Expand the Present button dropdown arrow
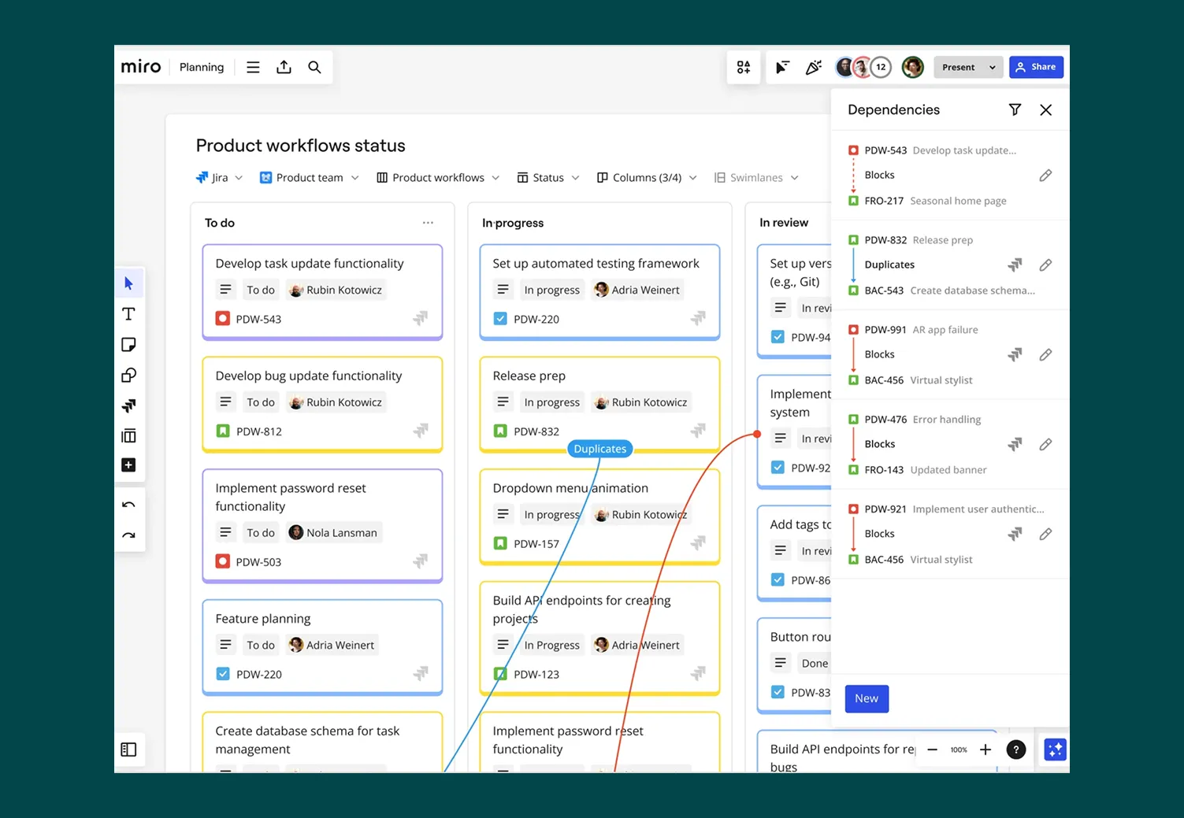1184x818 pixels. click(992, 68)
